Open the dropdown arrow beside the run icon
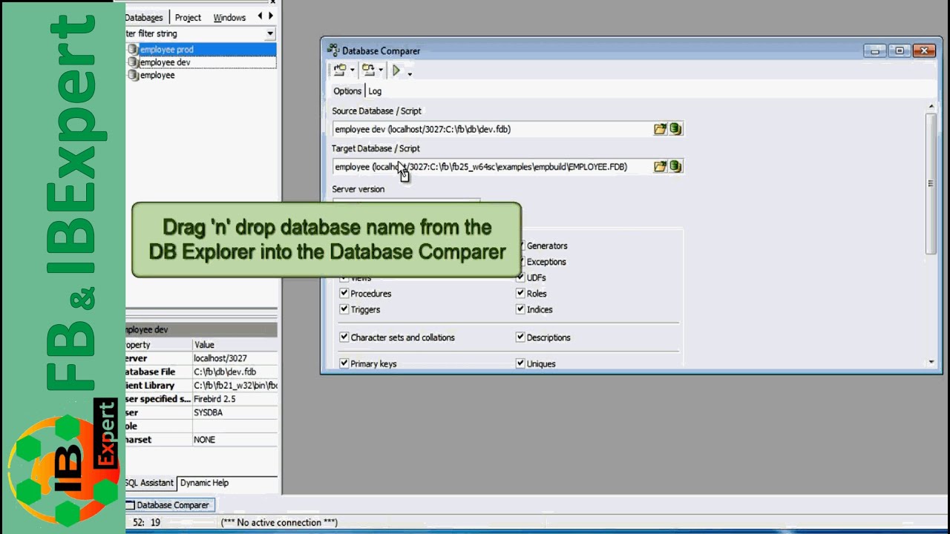The image size is (950, 534). click(x=410, y=73)
